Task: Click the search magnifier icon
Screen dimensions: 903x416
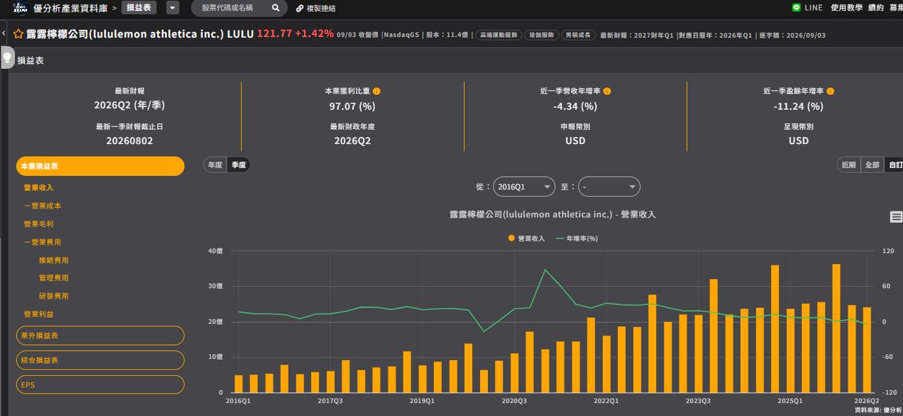Action: pyautogui.click(x=275, y=8)
